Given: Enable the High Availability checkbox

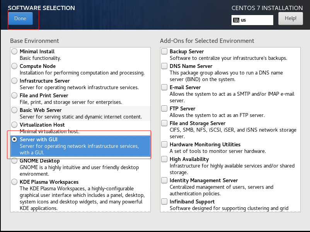Looking at the screenshot, I should [164, 159].
